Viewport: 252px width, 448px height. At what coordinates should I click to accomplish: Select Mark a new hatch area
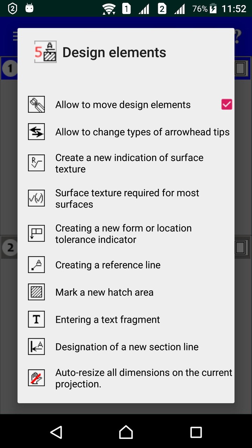point(104,292)
